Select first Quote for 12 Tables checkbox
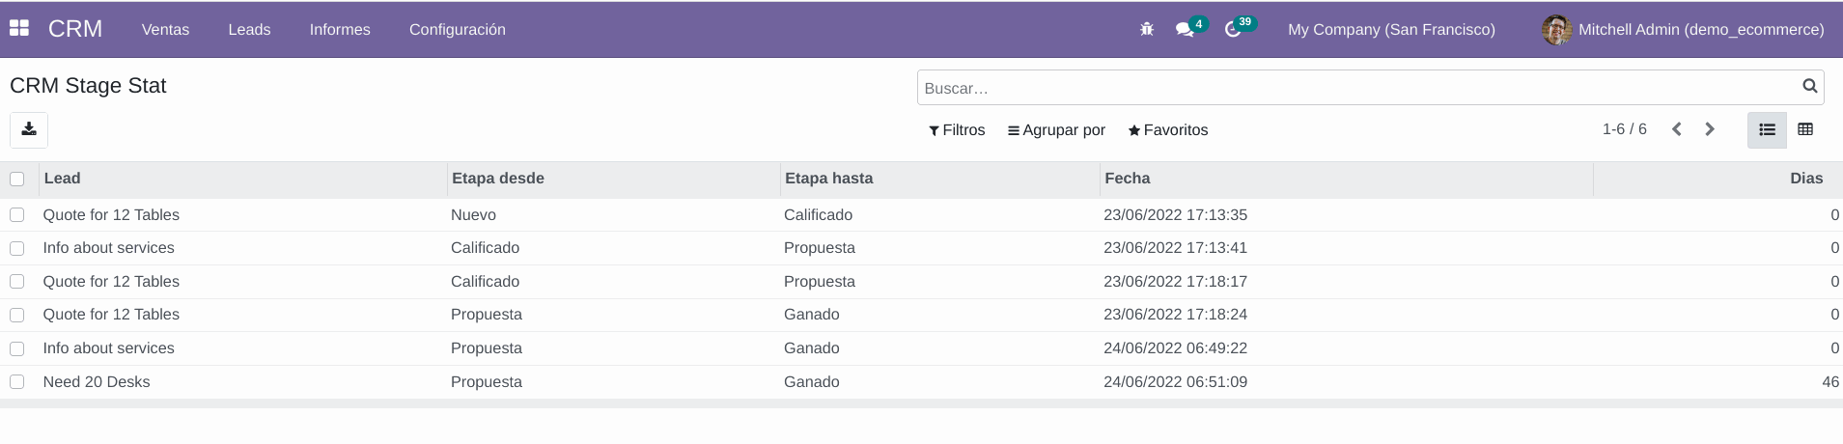Image resolution: width=1843 pixels, height=444 pixels. [x=17, y=215]
